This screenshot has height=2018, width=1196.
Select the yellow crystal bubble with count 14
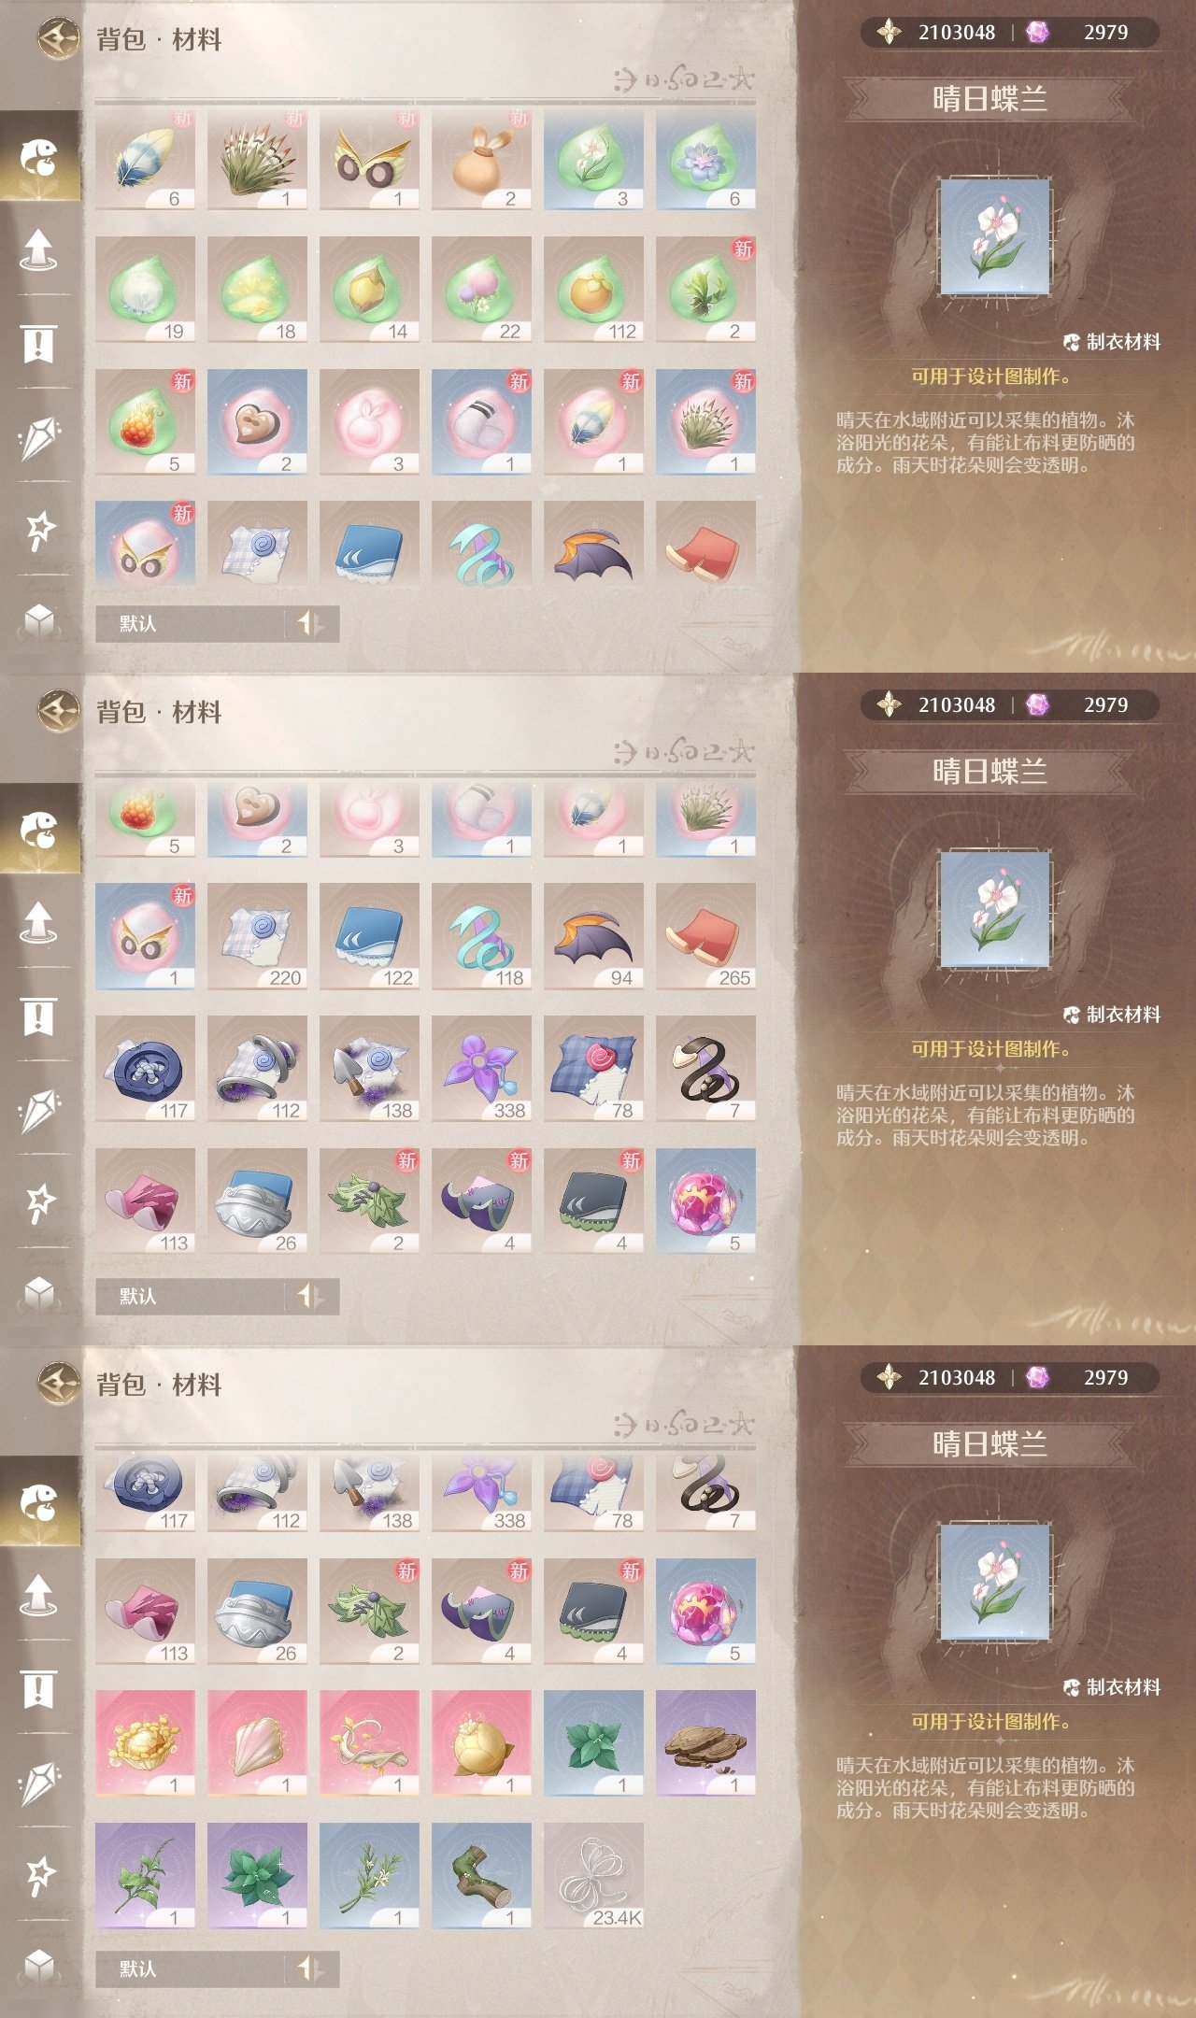pos(369,290)
